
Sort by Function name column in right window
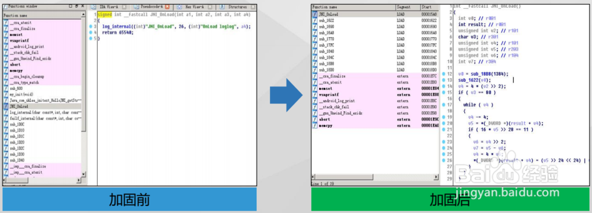pos(353,7)
